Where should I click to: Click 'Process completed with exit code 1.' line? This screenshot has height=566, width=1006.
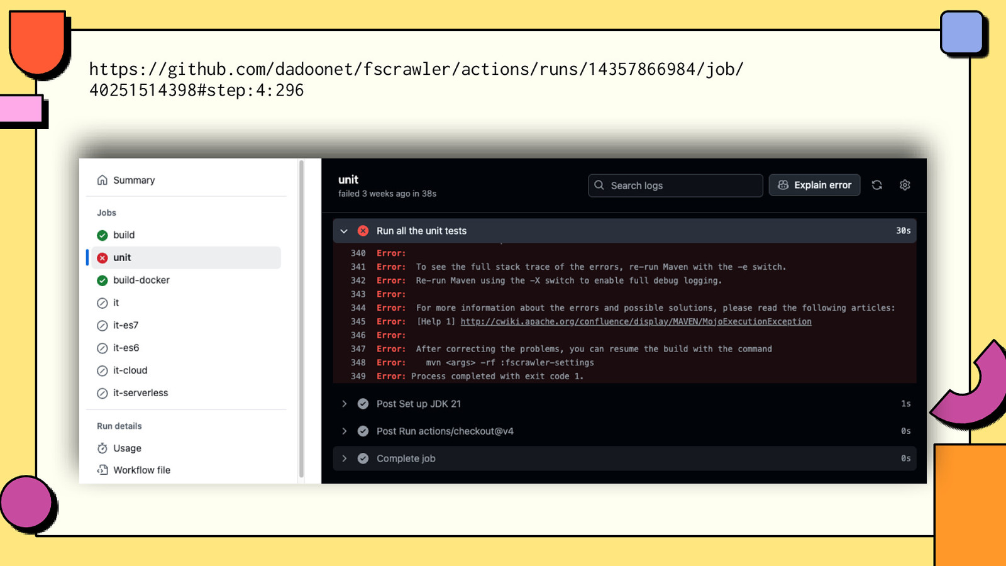tap(497, 377)
